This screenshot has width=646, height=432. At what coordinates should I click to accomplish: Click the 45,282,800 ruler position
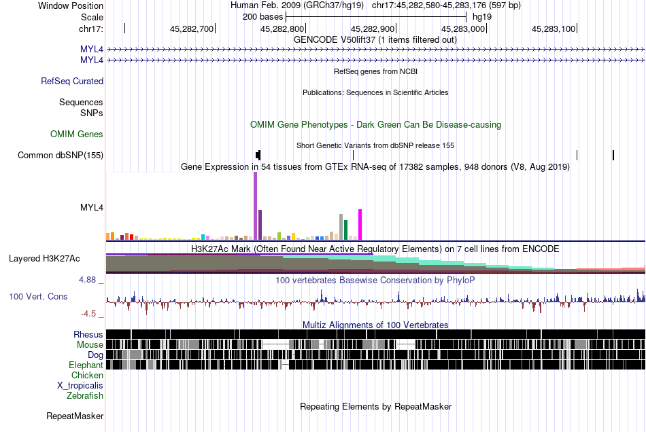283,29
